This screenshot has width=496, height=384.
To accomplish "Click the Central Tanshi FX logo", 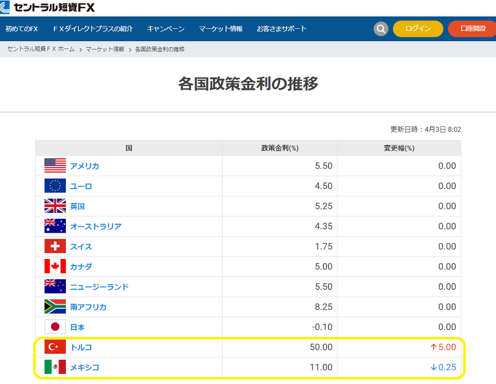I will click(x=48, y=7).
